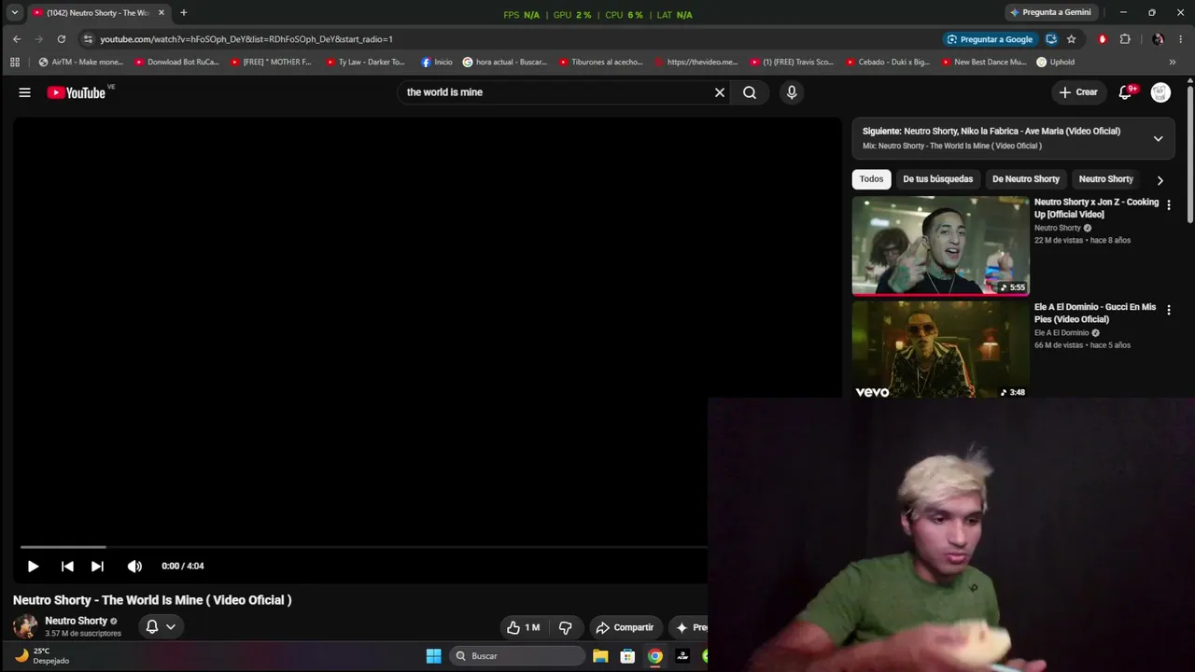
Task: Open the red hand blocker extension
Action: click(x=1103, y=39)
